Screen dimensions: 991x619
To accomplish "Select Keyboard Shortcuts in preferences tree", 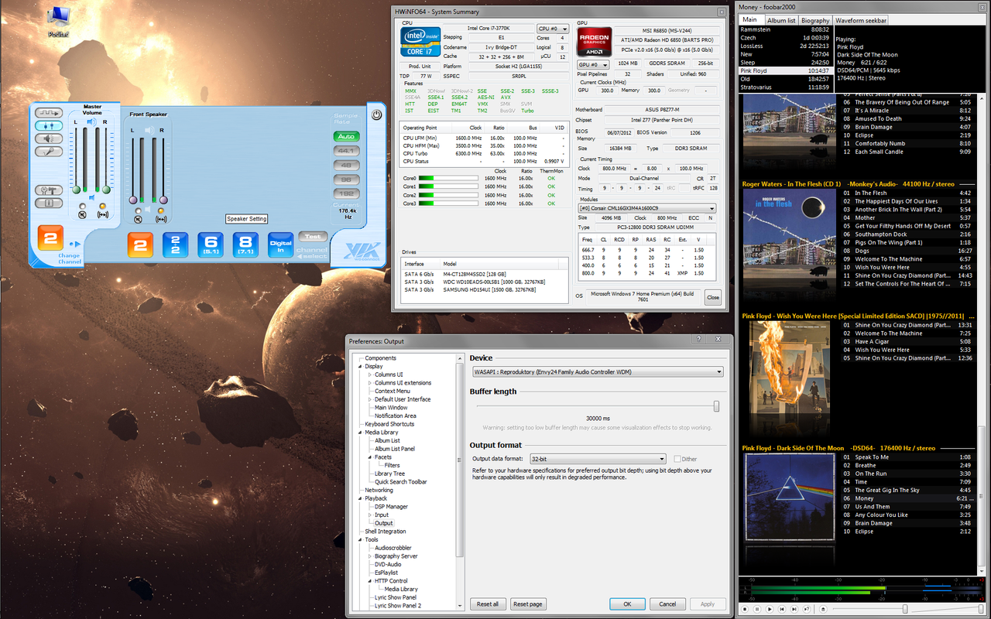I will tap(389, 424).
